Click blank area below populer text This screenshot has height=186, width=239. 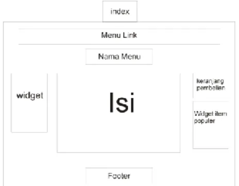(211, 137)
